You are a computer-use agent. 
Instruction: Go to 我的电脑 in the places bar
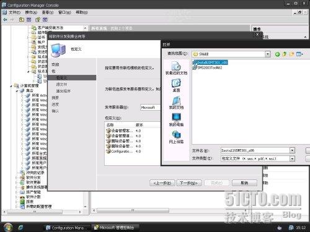point(176,120)
